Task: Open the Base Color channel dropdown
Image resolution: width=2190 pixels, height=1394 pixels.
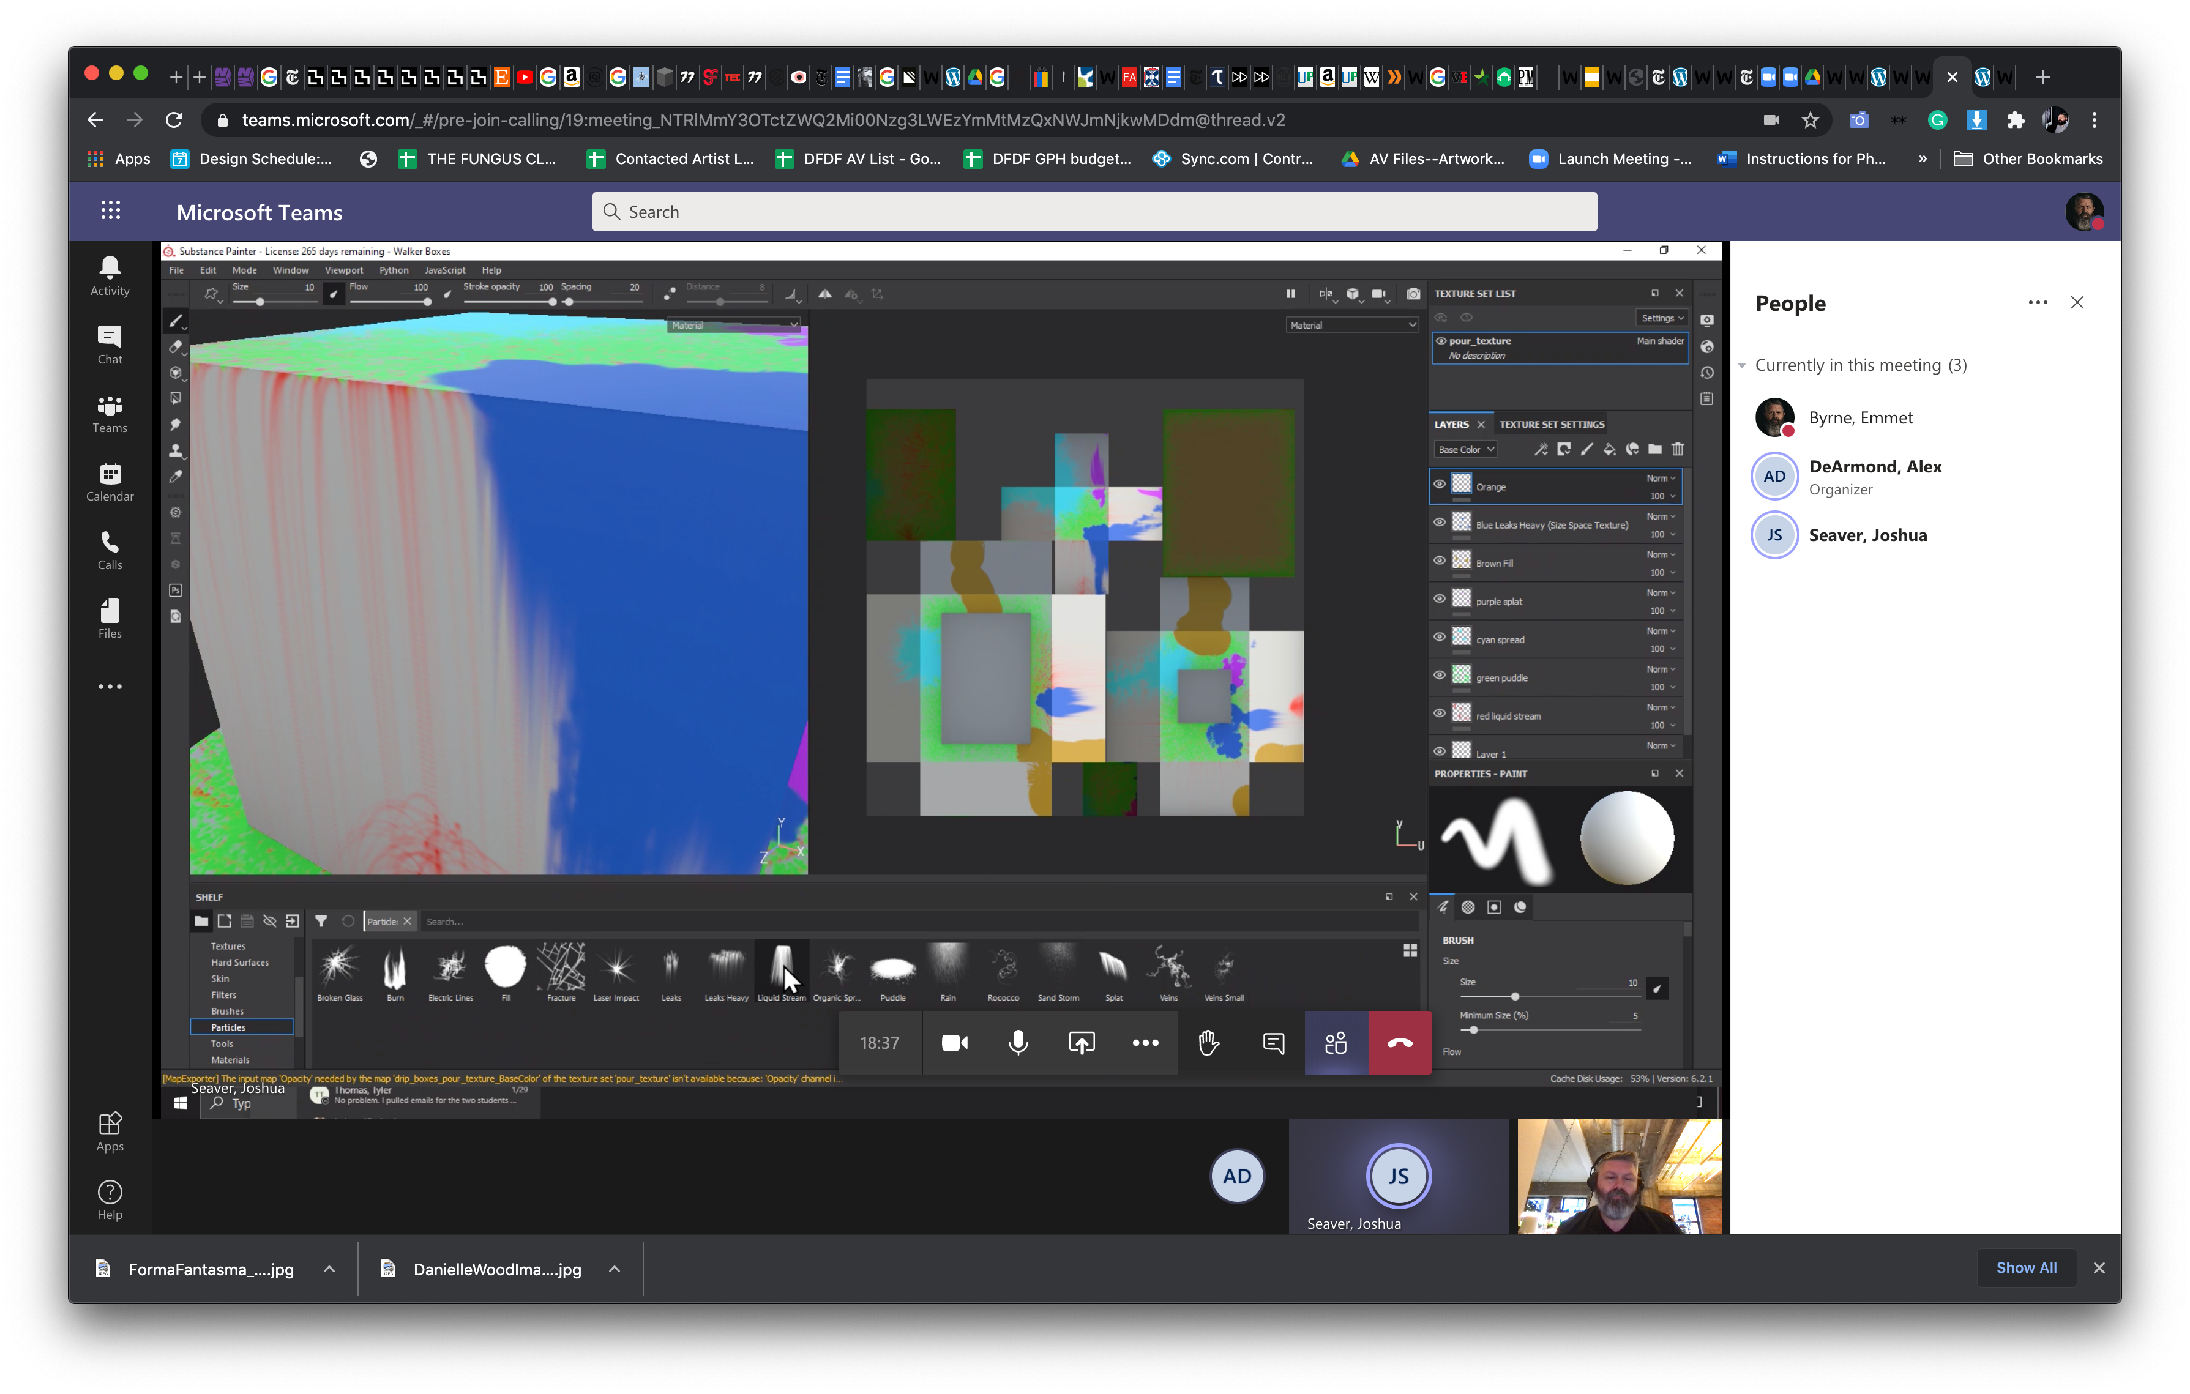Action: (1465, 449)
